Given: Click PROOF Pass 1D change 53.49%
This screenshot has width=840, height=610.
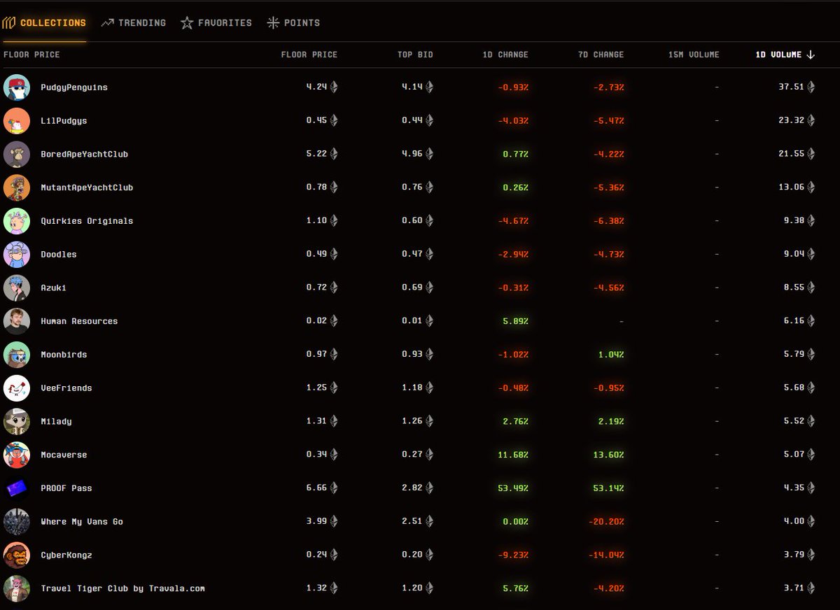Looking at the screenshot, I should click(x=513, y=488).
